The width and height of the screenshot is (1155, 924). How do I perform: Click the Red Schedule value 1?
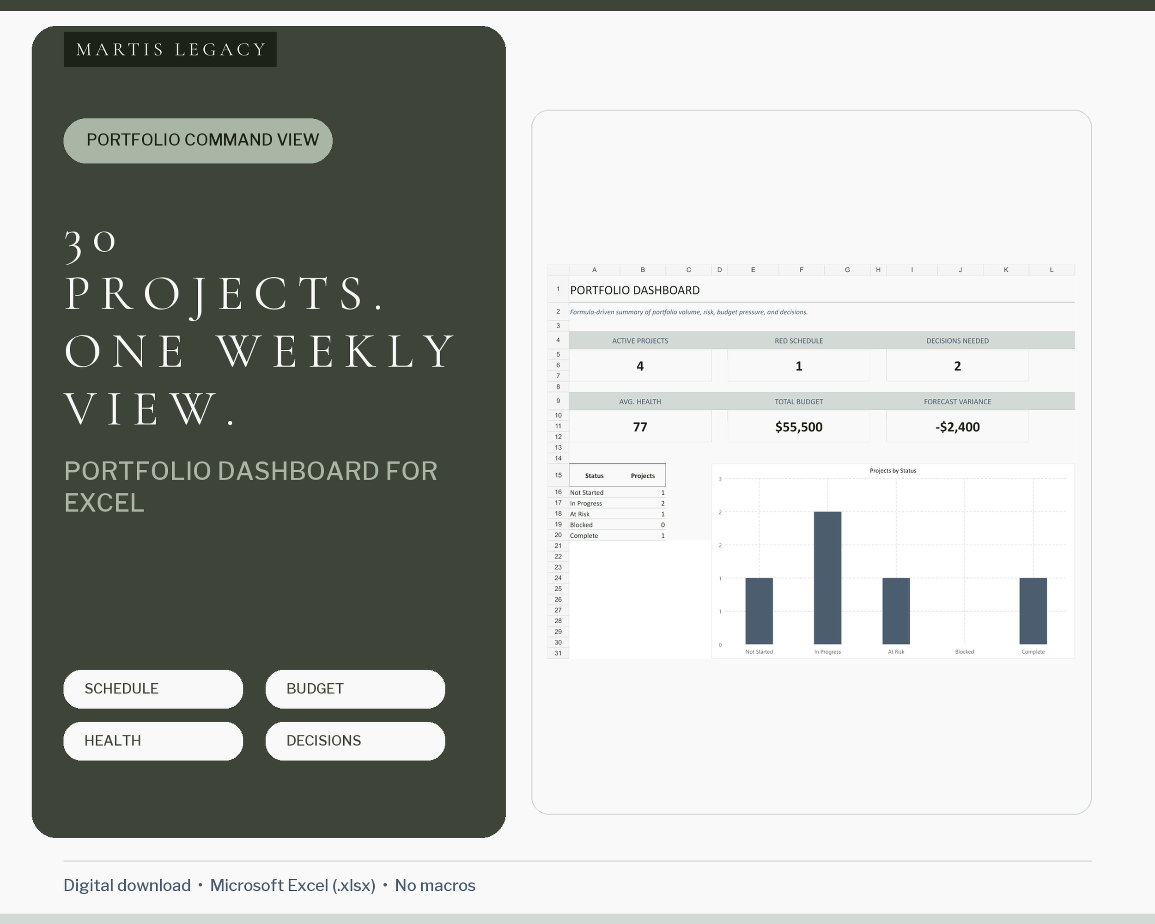(x=799, y=366)
